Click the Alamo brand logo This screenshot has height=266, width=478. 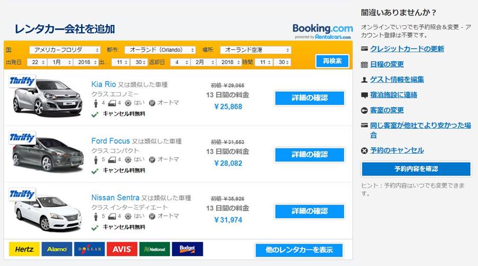(57, 249)
